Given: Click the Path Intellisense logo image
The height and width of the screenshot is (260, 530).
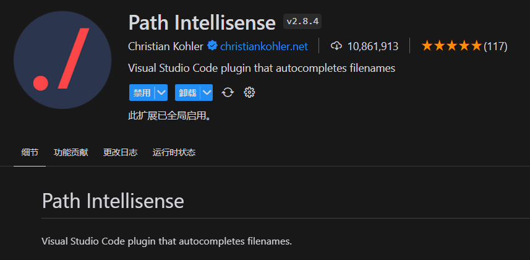Looking at the screenshot, I should click(x=62, y=60).
